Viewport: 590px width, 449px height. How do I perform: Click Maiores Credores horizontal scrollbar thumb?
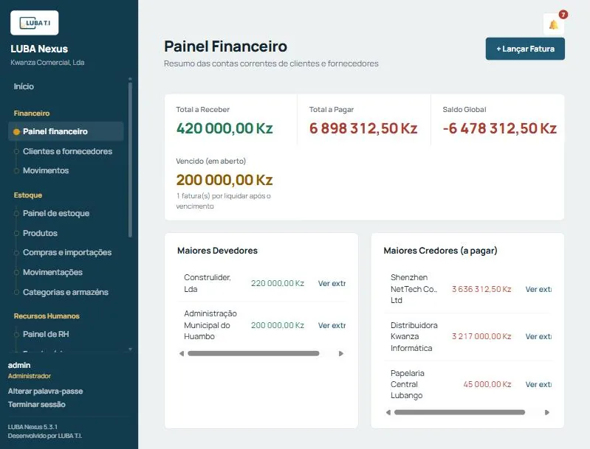(x=459, y=413)
